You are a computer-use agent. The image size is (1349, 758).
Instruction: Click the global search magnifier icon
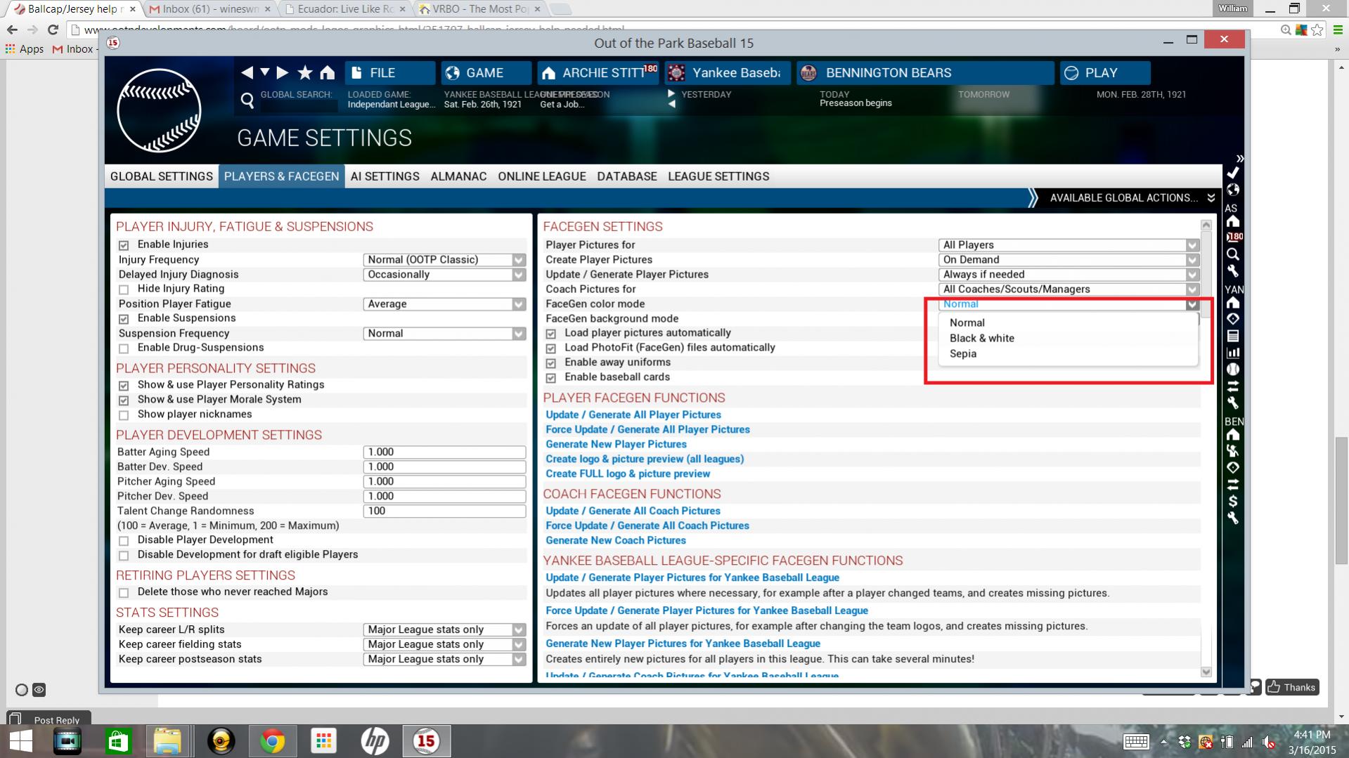click(247, 101)
